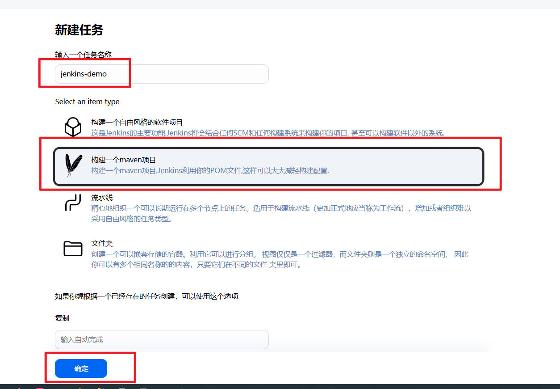This screenshot has width=560, height=389.
Task: Click the Select an item type label
Action: [87, 101]
